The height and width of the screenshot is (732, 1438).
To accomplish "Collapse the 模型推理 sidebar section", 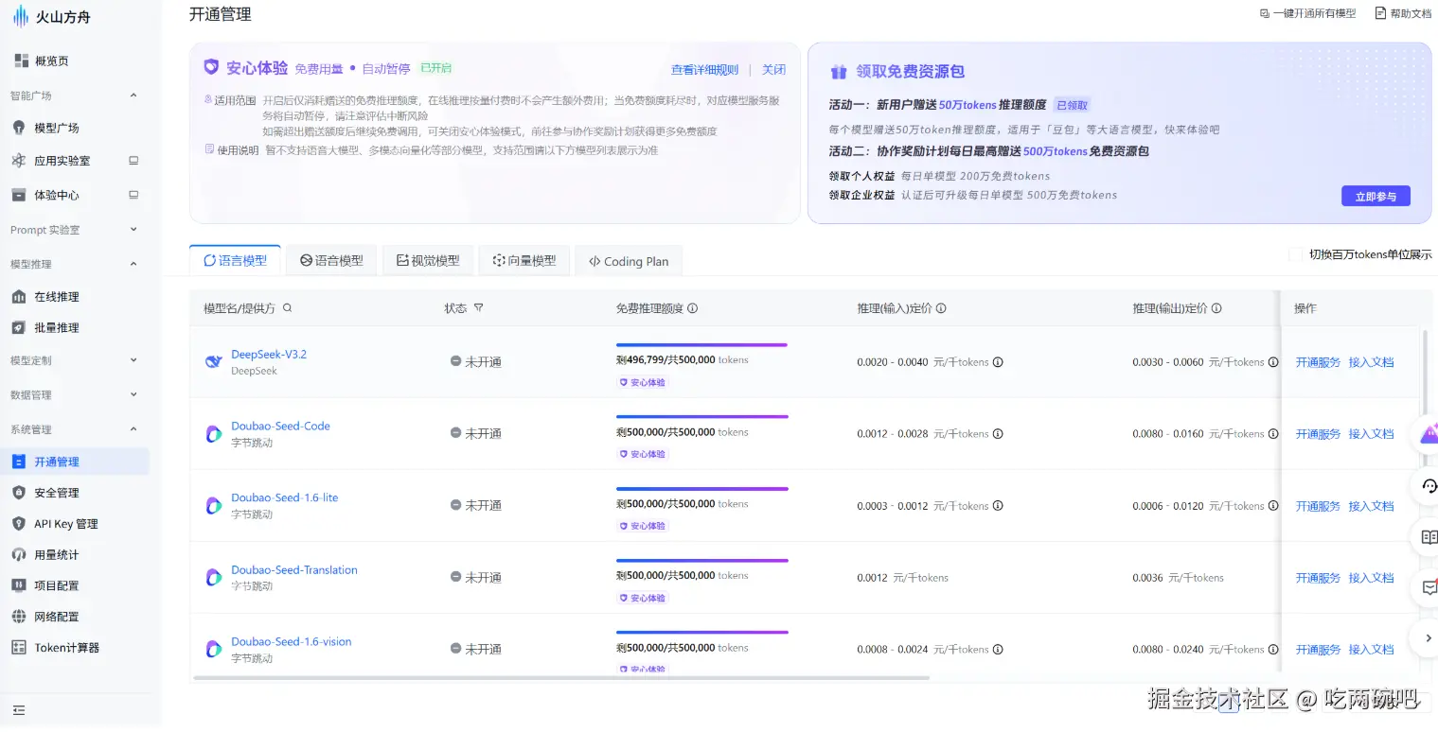I will (x=133, y=264).
